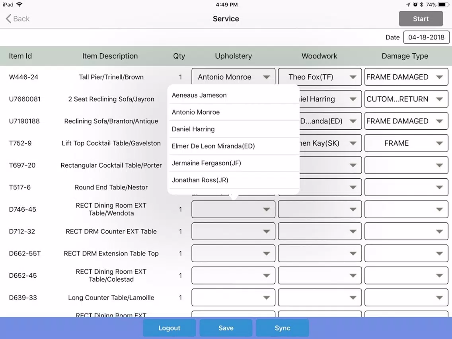Click item ID D746-45
Viewport: 452px width, 339px height.
23,209
